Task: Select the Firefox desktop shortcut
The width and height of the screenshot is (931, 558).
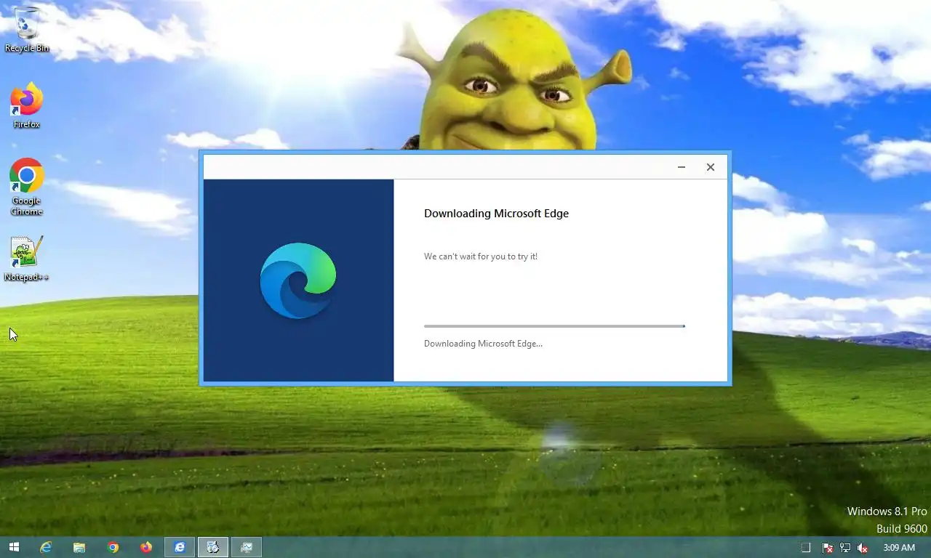Action: 27,106
